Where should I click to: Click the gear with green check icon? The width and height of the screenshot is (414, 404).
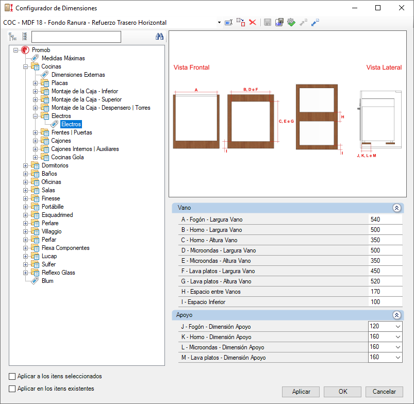pyautogui.click(x=291, y=23)
